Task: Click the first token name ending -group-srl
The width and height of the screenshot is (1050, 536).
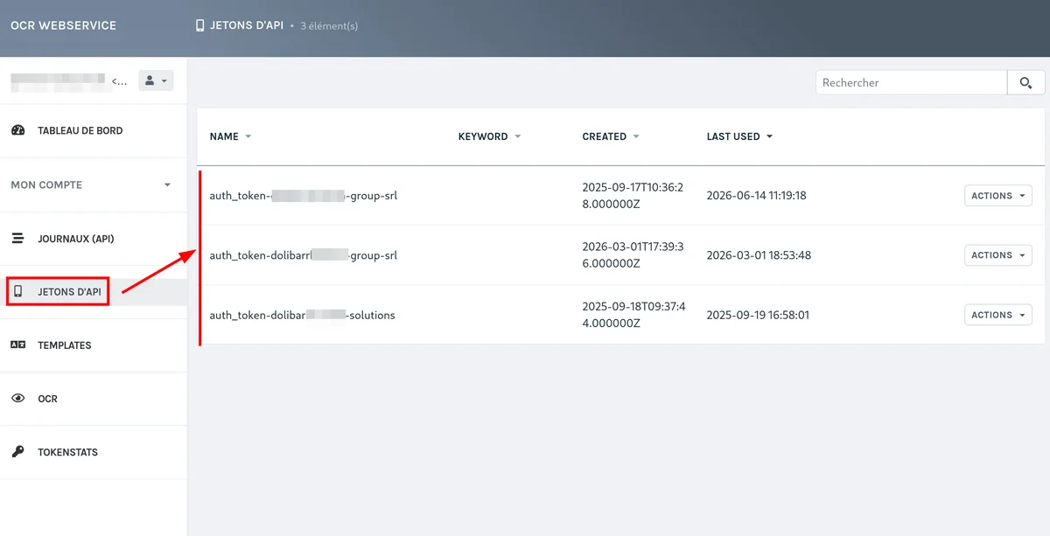Action: tap(304, 196)
